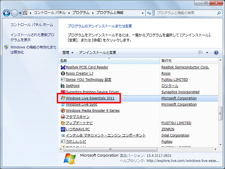
Task: Expand the view options dropdown arrow
Action: click(207, 53)
